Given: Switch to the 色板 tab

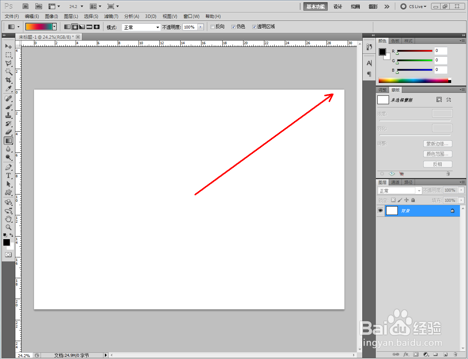Looking at the screenshot, I should point(395,41).
